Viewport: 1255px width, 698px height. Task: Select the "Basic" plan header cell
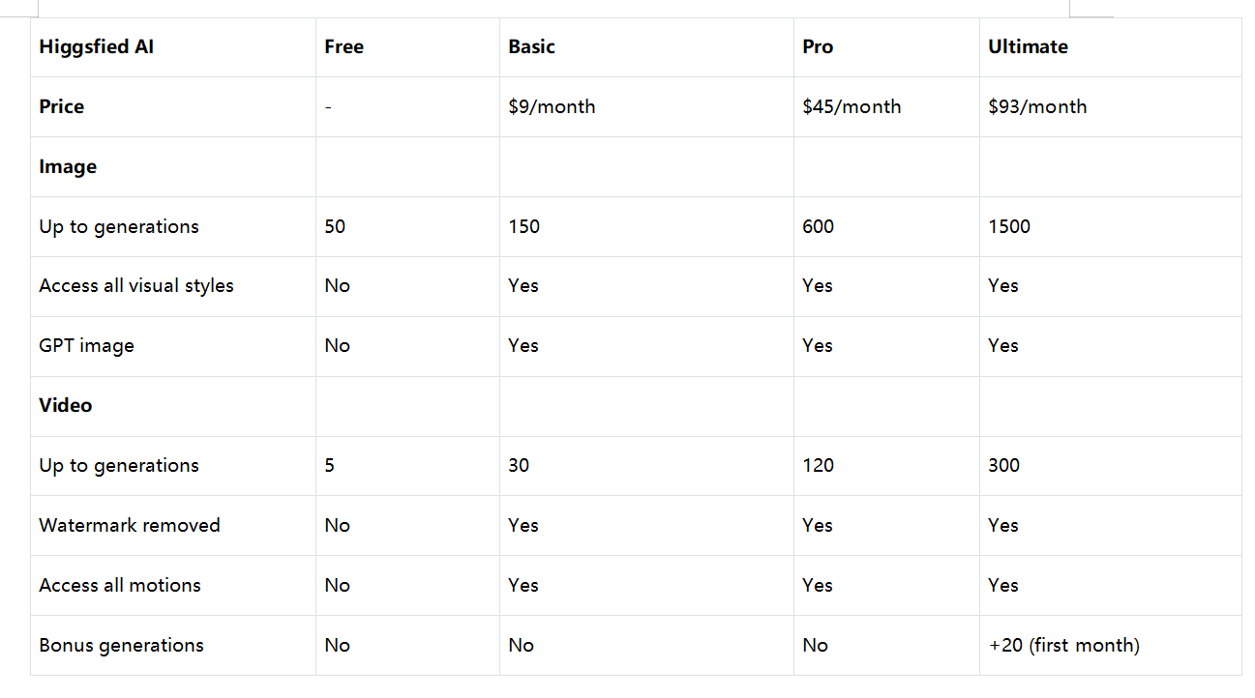tap(532, 47)
